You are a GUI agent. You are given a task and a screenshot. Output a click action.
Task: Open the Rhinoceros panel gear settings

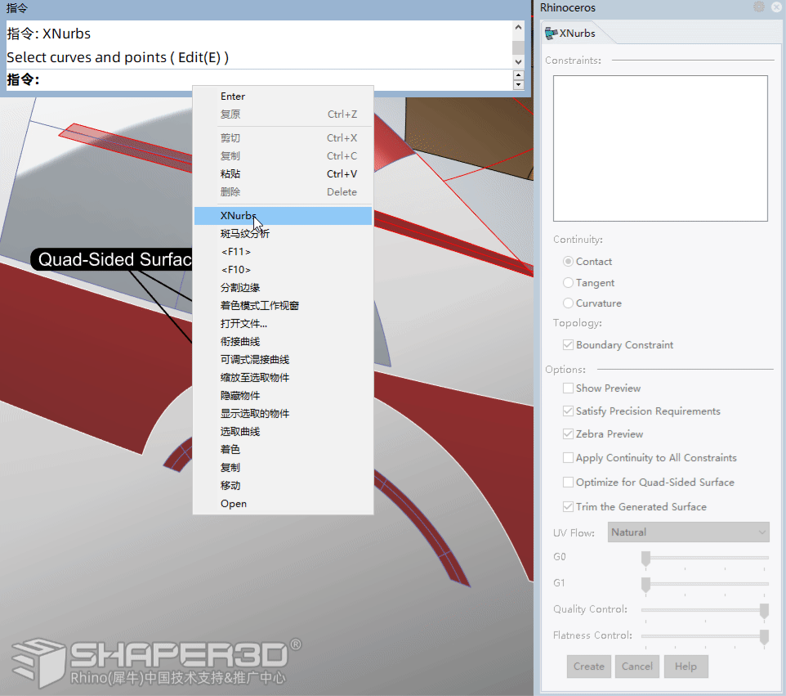[x=759, y=7]
